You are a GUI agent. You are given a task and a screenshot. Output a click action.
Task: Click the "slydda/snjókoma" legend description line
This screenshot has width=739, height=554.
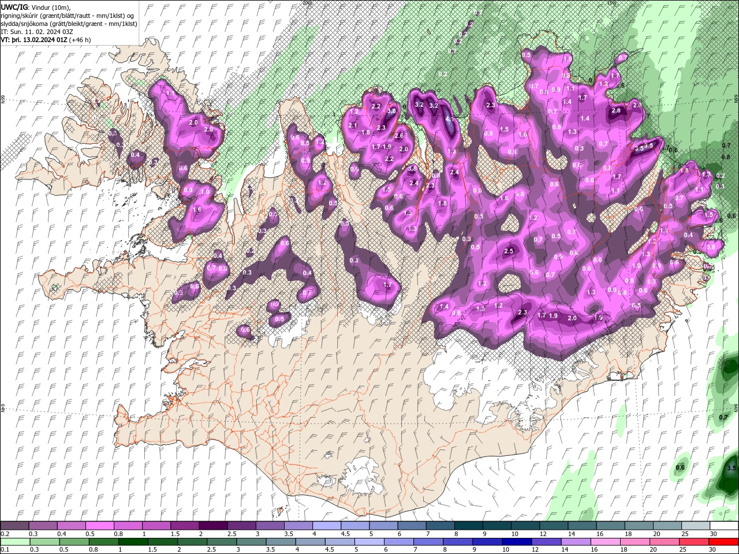(69, 24)
